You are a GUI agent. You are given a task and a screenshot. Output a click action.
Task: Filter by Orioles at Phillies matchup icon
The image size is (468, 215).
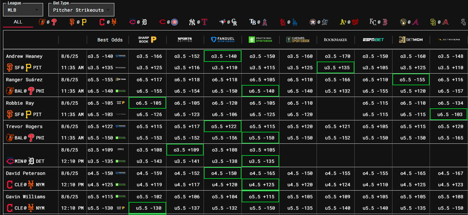(x=48, y=22)
